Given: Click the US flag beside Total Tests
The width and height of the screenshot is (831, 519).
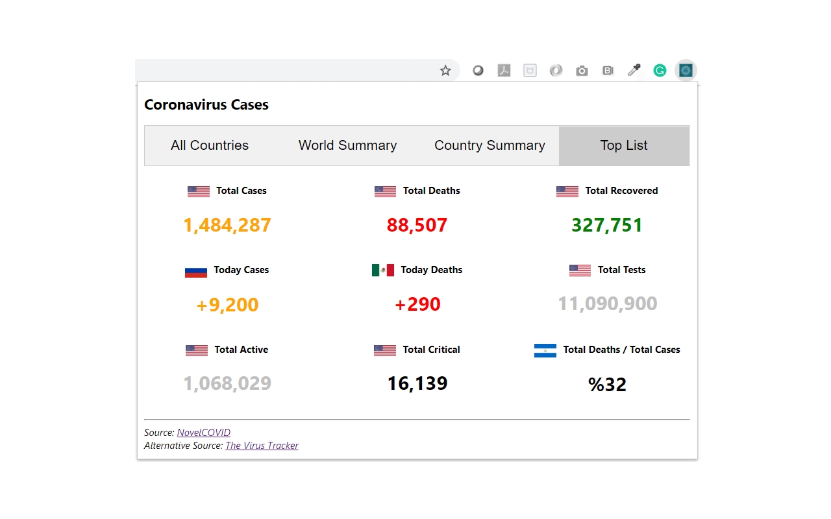Looking at the screenshot, I should click(580, 271).
